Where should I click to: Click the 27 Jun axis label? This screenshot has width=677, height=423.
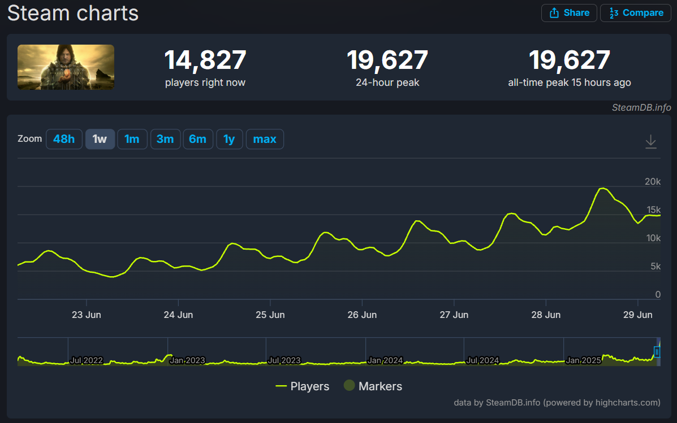[x=454, y=315]
